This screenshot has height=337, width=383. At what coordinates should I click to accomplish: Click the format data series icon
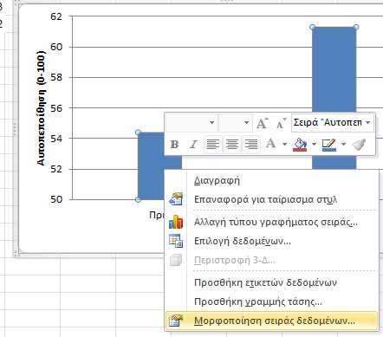click(x=176, y=321)
